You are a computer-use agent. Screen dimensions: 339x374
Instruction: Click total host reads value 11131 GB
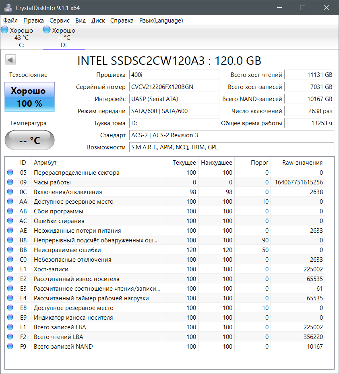[309, 74]
